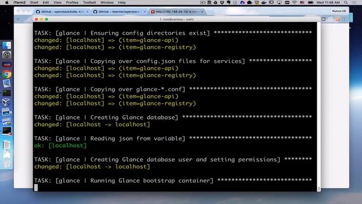Open iTerm terminal icon in Dock
Viewport: 362px width, 204px height.
coord(6,93)
